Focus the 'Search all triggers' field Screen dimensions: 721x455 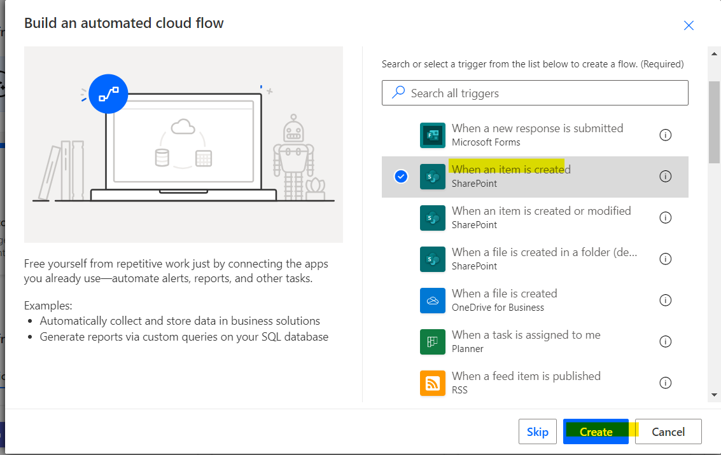535,93
